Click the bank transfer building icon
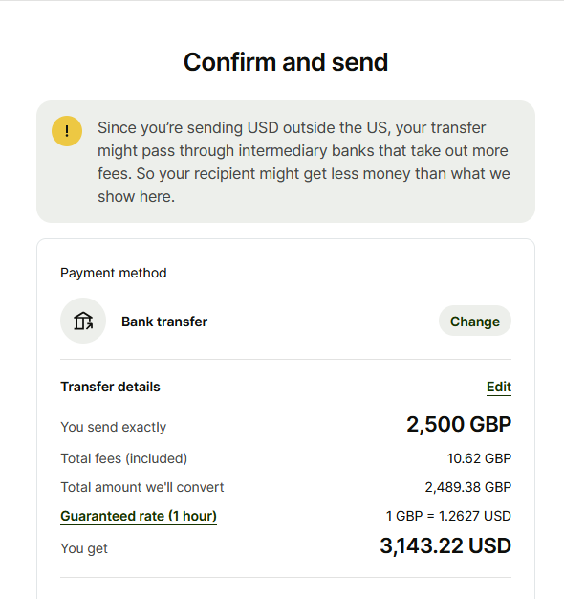Viewport: 564px width, 599px height. 83,321
